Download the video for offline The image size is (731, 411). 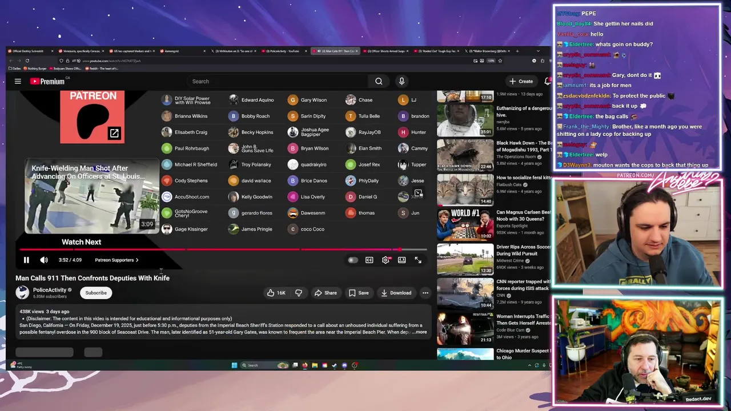coord(396,293)
